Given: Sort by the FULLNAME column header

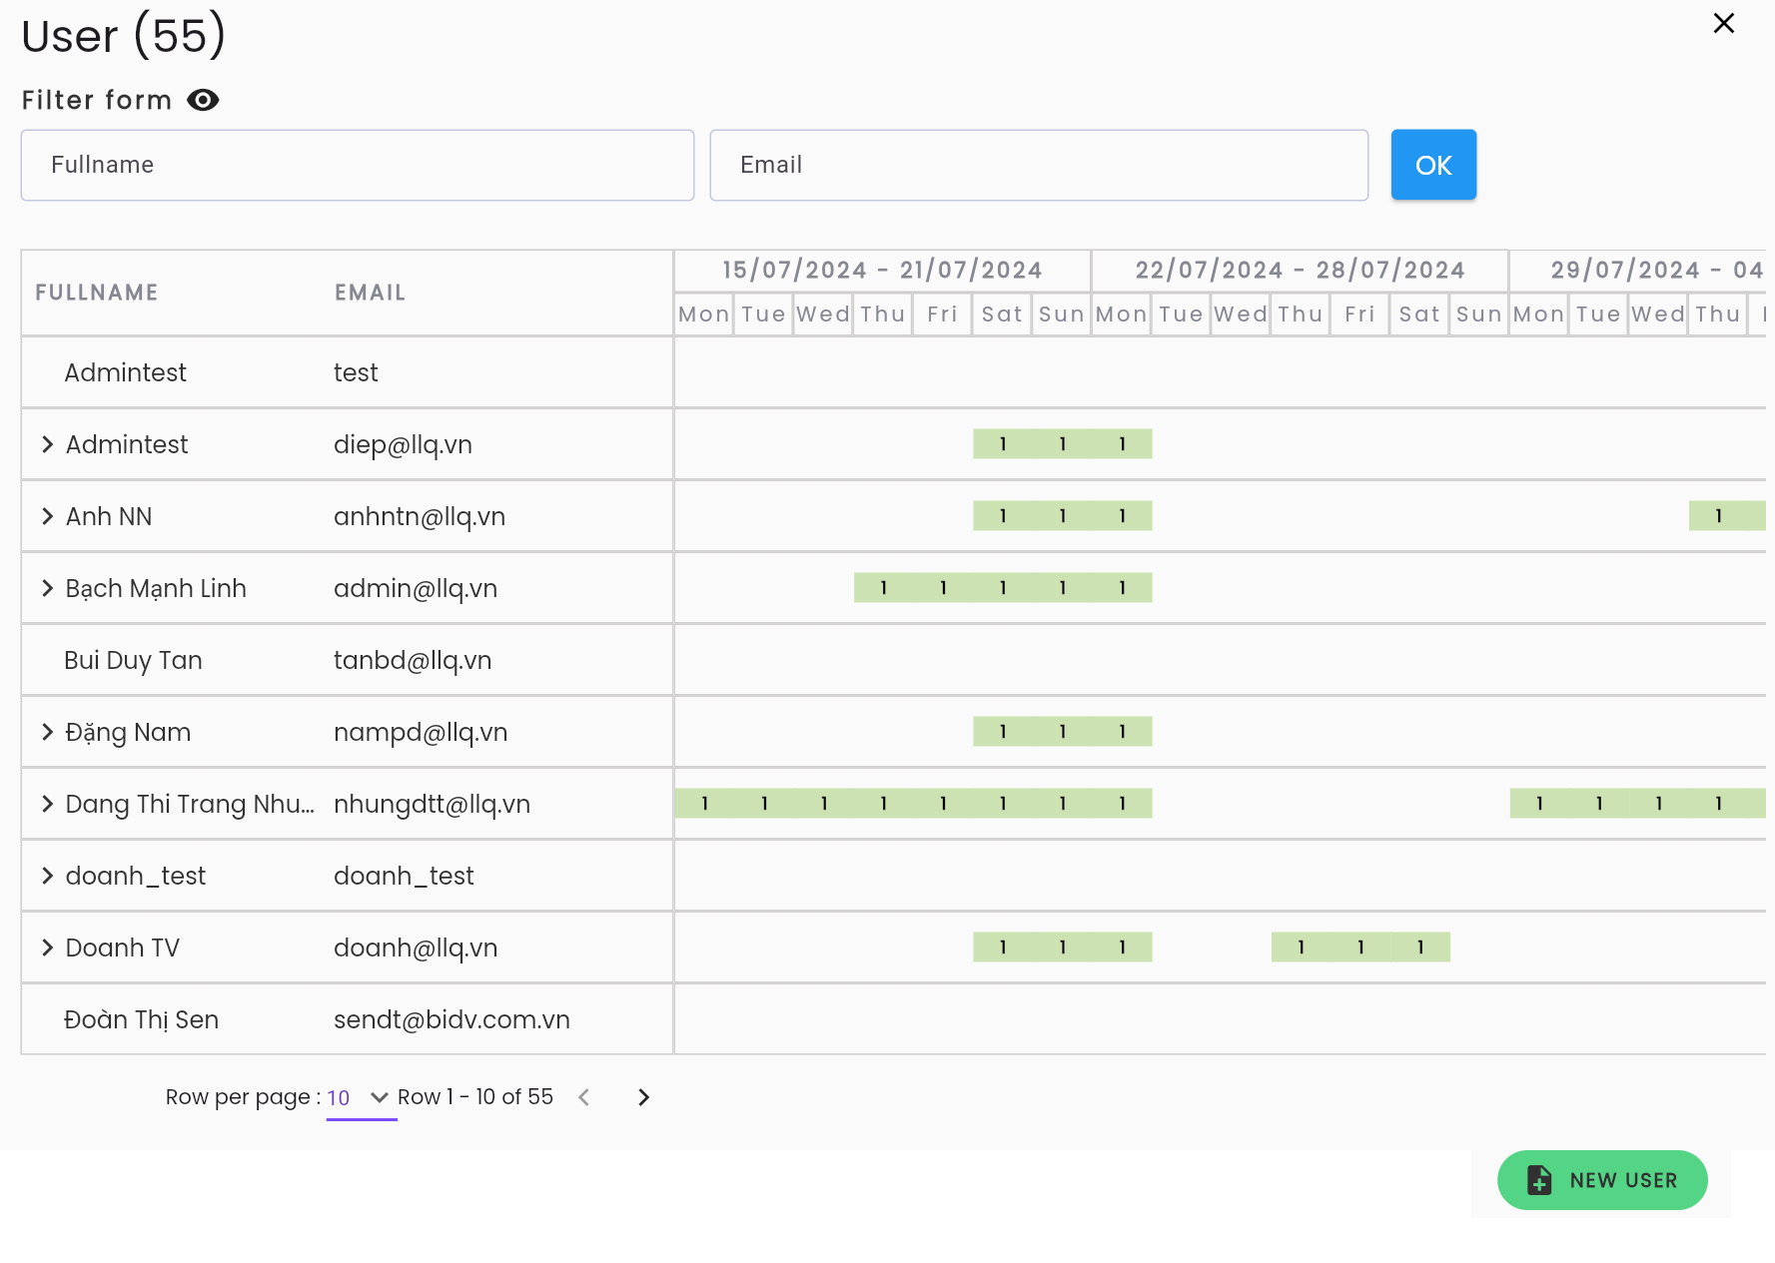Looking at the screenshot, I should (x=97, y=293).
